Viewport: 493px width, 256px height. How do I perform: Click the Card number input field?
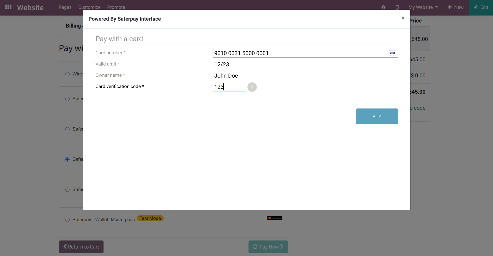(300, 53)
